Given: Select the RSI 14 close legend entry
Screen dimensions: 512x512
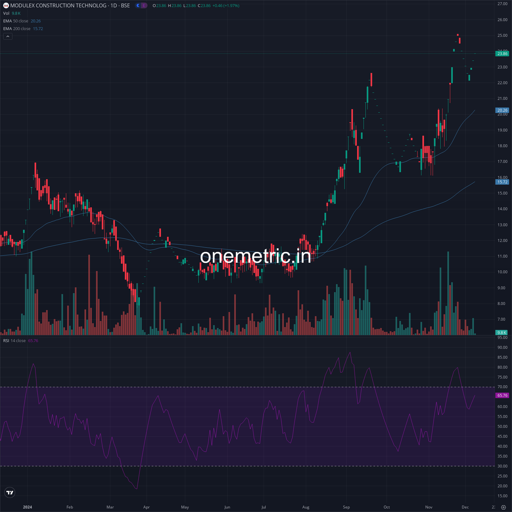Looking at the screenshot, I should pos(20,340).
